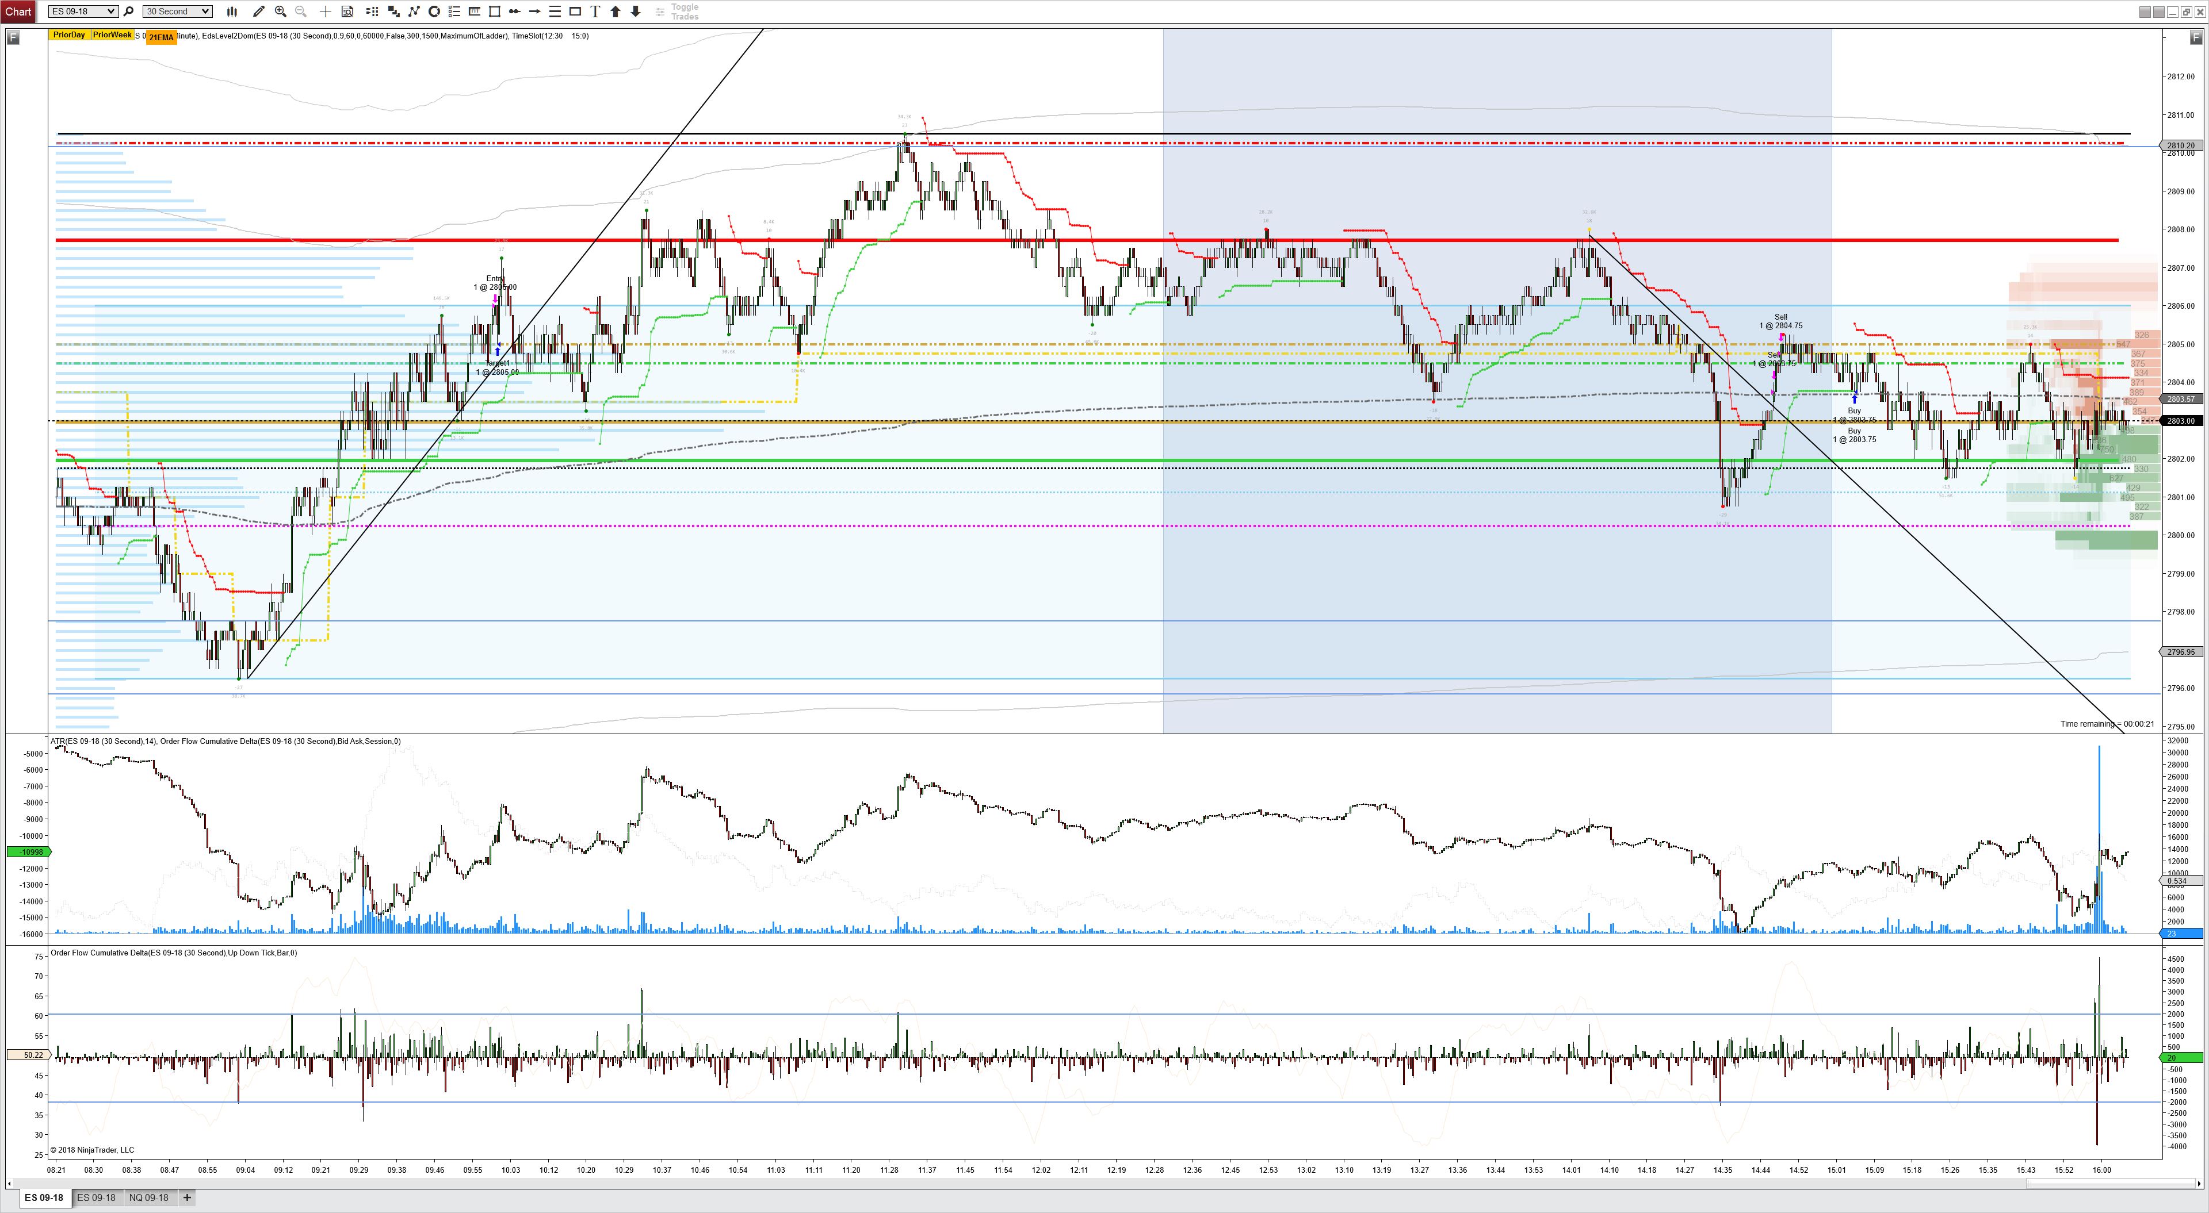Click the Toggle Trades button

685,11
